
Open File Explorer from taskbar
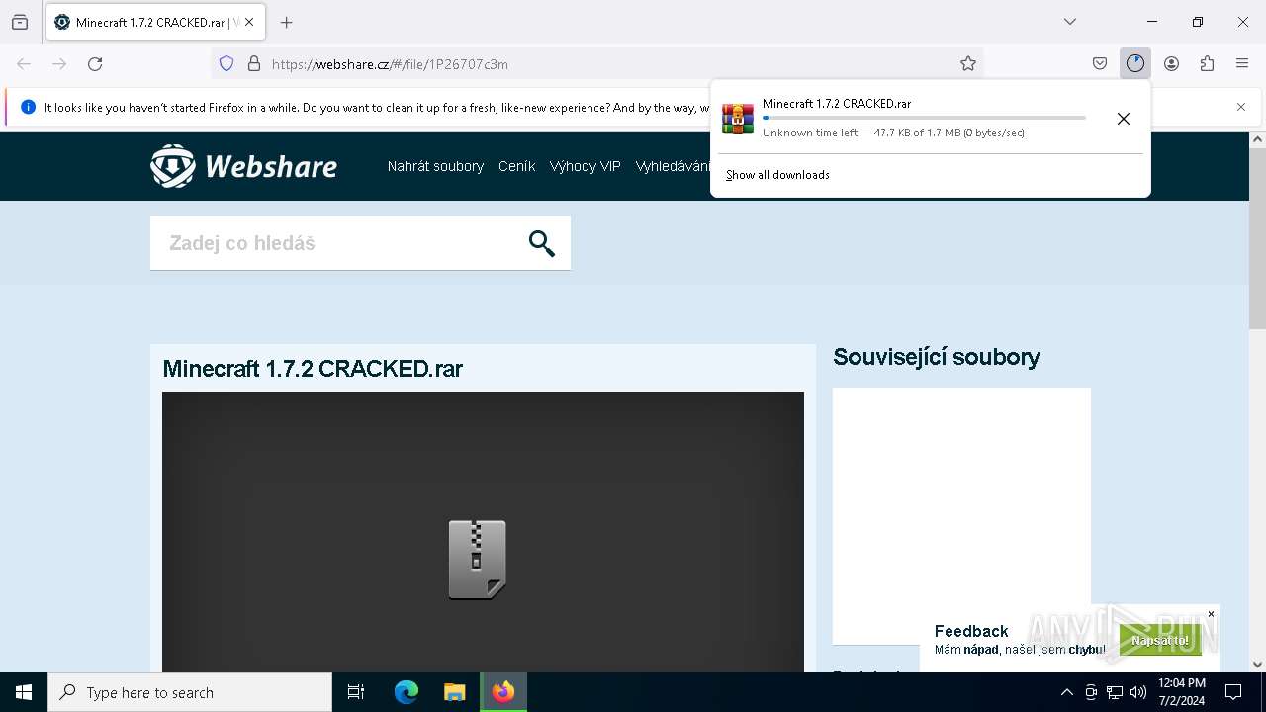(454, 692)
